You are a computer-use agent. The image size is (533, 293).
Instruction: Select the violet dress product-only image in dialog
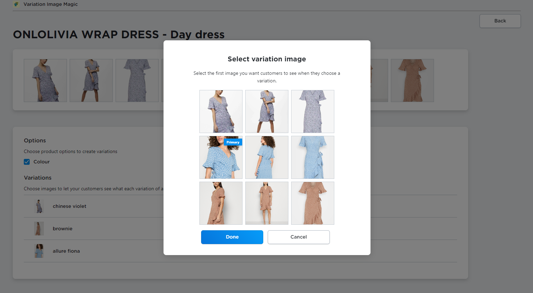[313, 111]
